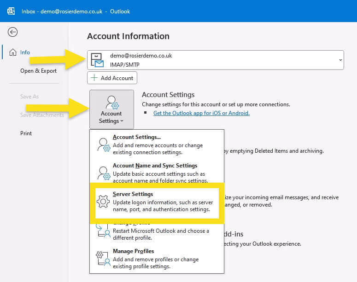Open Get the Outlook app link
The height and width of the screenshot is (282, 357).
(x=201, y=113)
